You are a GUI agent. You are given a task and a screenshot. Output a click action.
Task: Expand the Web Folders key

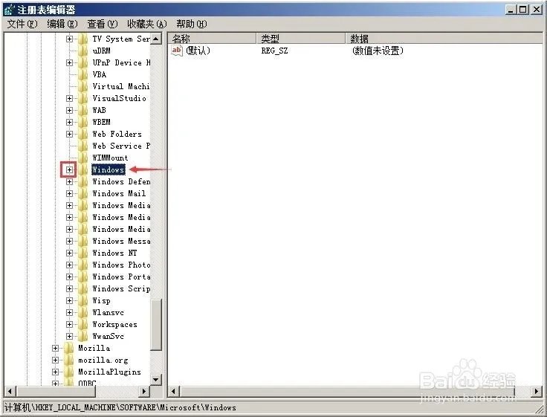click(x=69, y=134)
